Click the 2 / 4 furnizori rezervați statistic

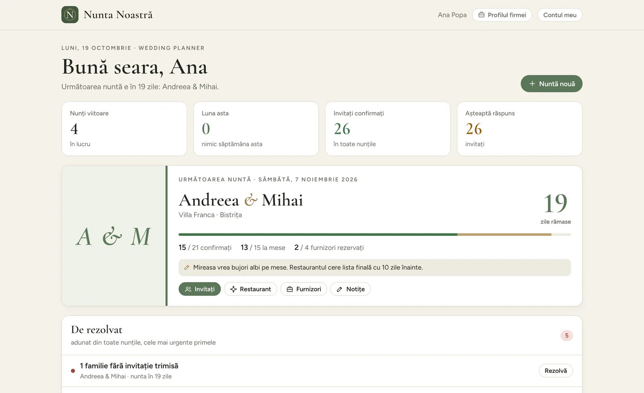329,247
